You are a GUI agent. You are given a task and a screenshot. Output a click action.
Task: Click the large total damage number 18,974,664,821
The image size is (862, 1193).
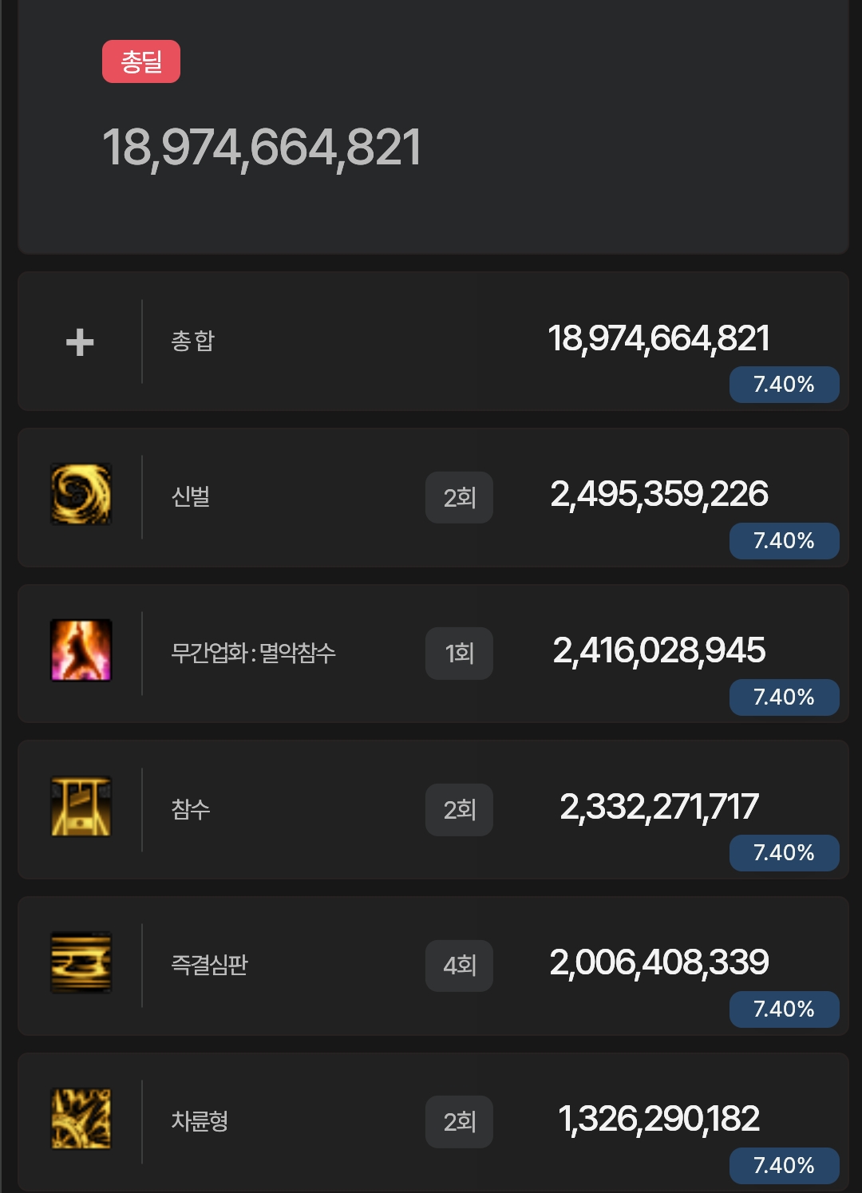(x=262, y=148)
